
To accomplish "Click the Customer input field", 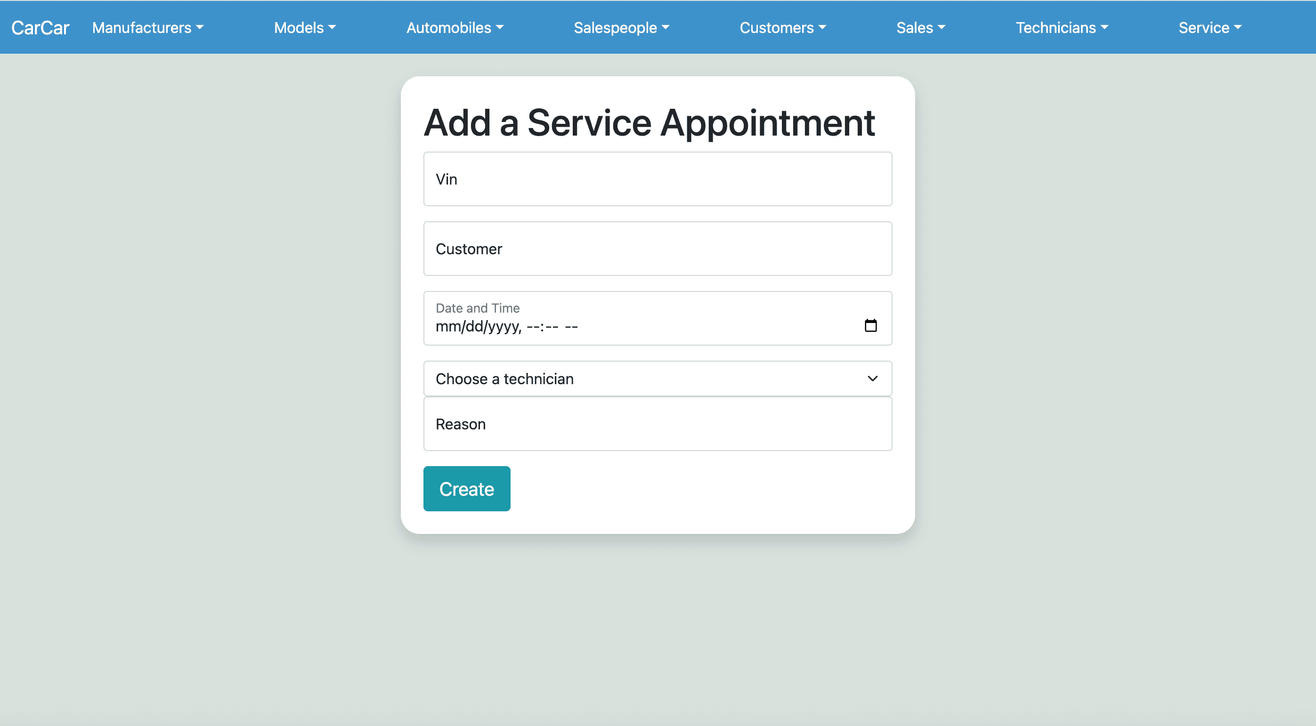I will (x=658, y=249).
